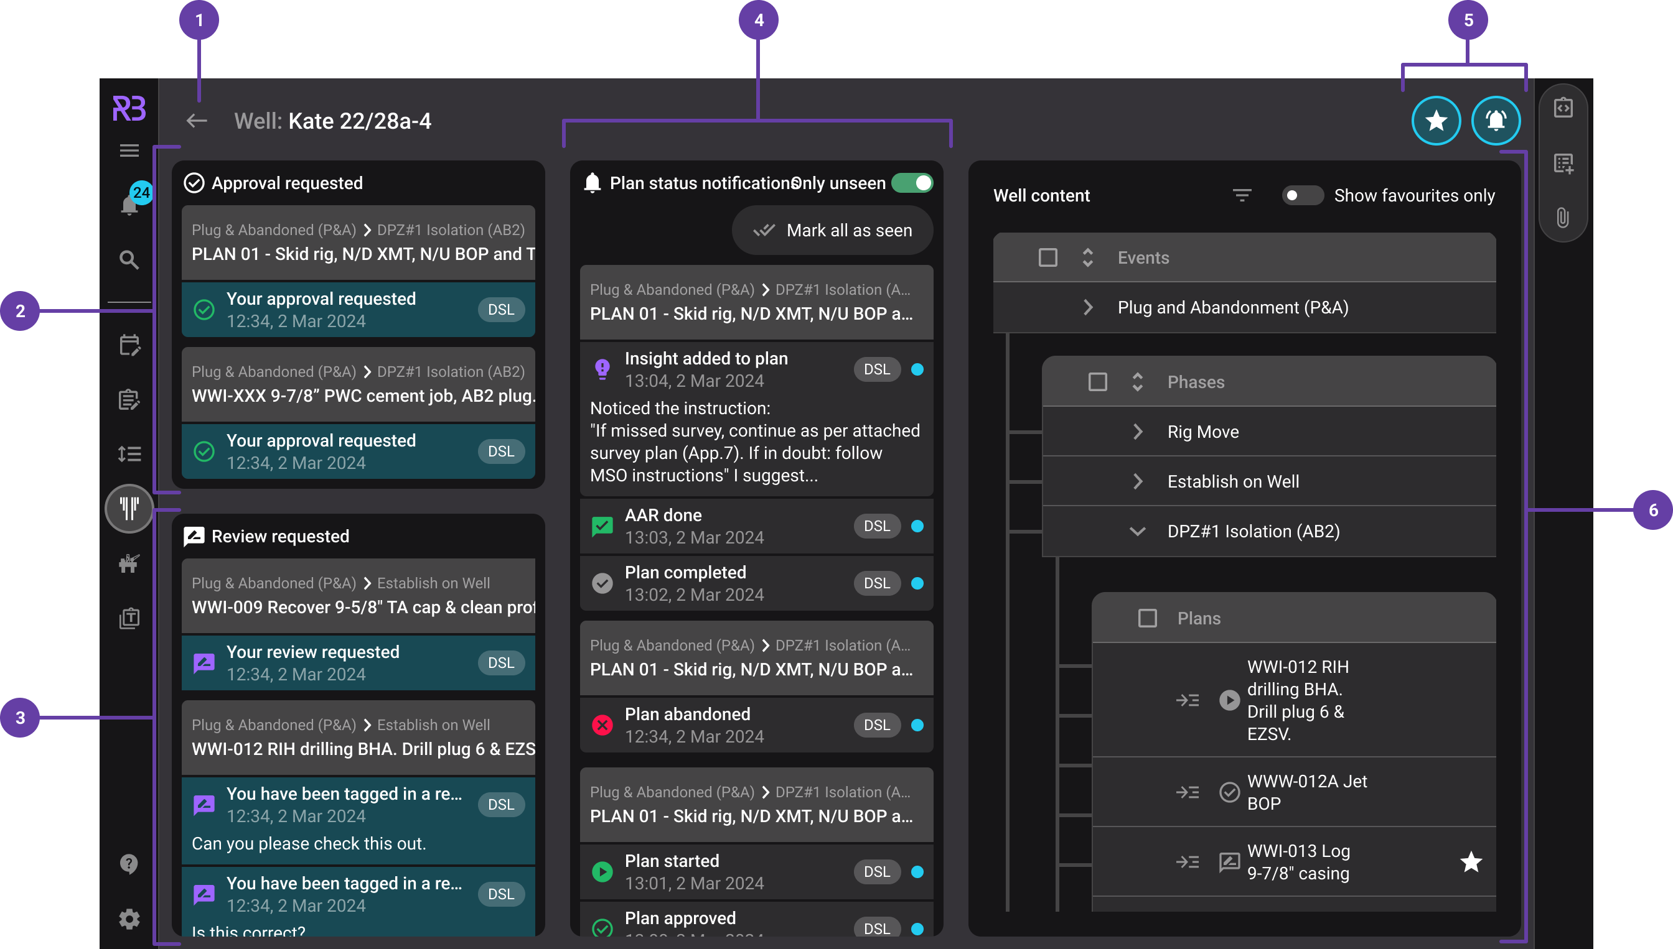This screenshot has height=949, width=1673.
Task: Click the Mark all as seen button
Action: [x=832, y=230]
